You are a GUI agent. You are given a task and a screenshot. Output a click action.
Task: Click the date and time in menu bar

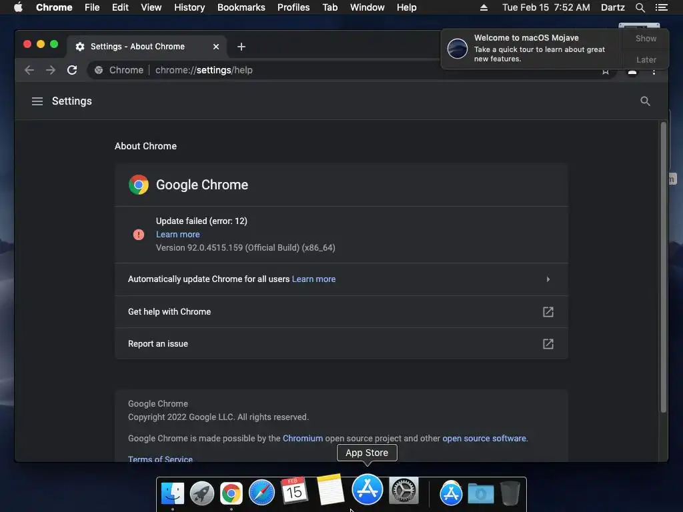(x=546, y=7)
